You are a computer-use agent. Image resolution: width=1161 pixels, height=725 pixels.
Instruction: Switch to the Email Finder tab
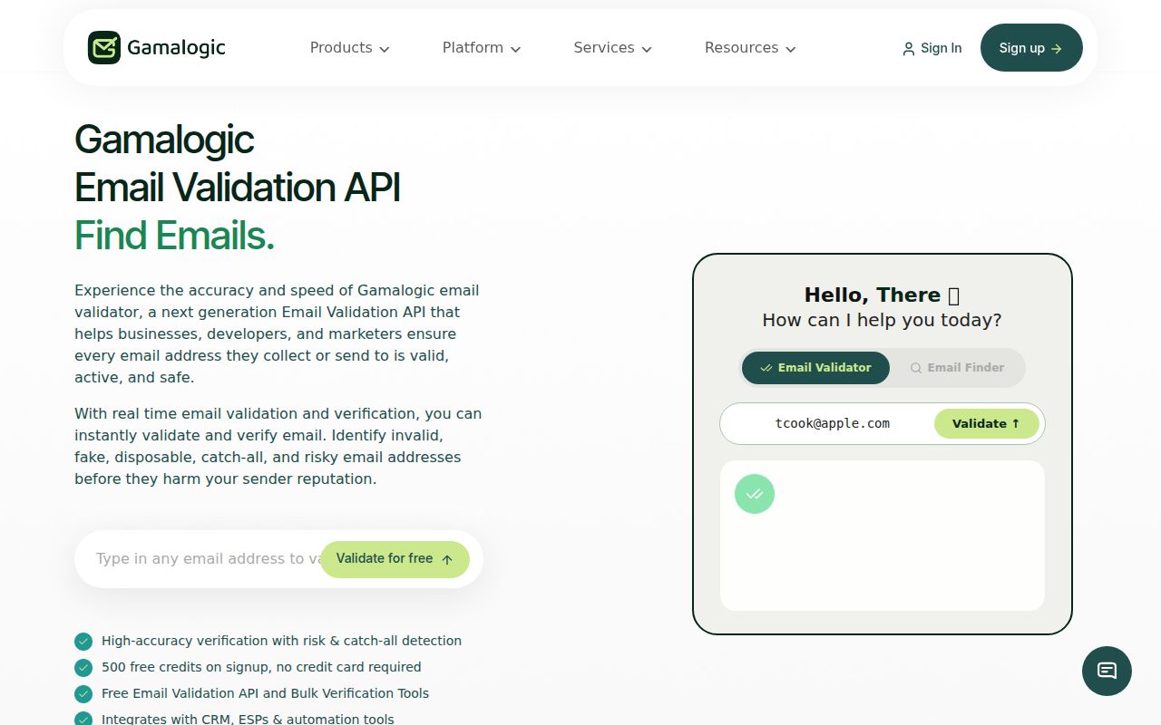pyautogui.click(x=957, y=368)
